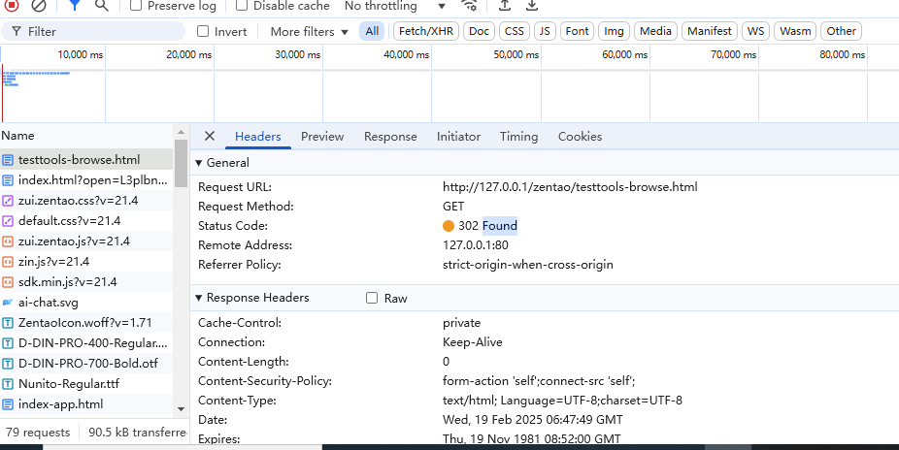Select D-DIN-PRO-700-Bold.otf request
Image resolution: width=899 pixels, height=450 pixels.
86,363
